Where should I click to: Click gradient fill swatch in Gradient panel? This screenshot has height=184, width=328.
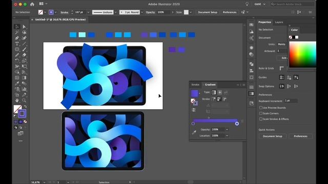click(x=194, y=93)
